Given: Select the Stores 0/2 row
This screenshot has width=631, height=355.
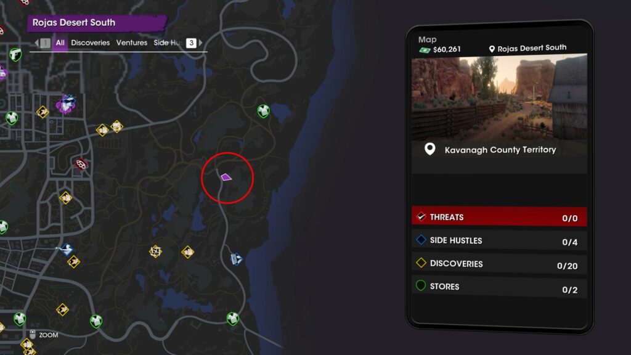Looking at the screenshot, I should pyautogui.click(x=499, y=287).
